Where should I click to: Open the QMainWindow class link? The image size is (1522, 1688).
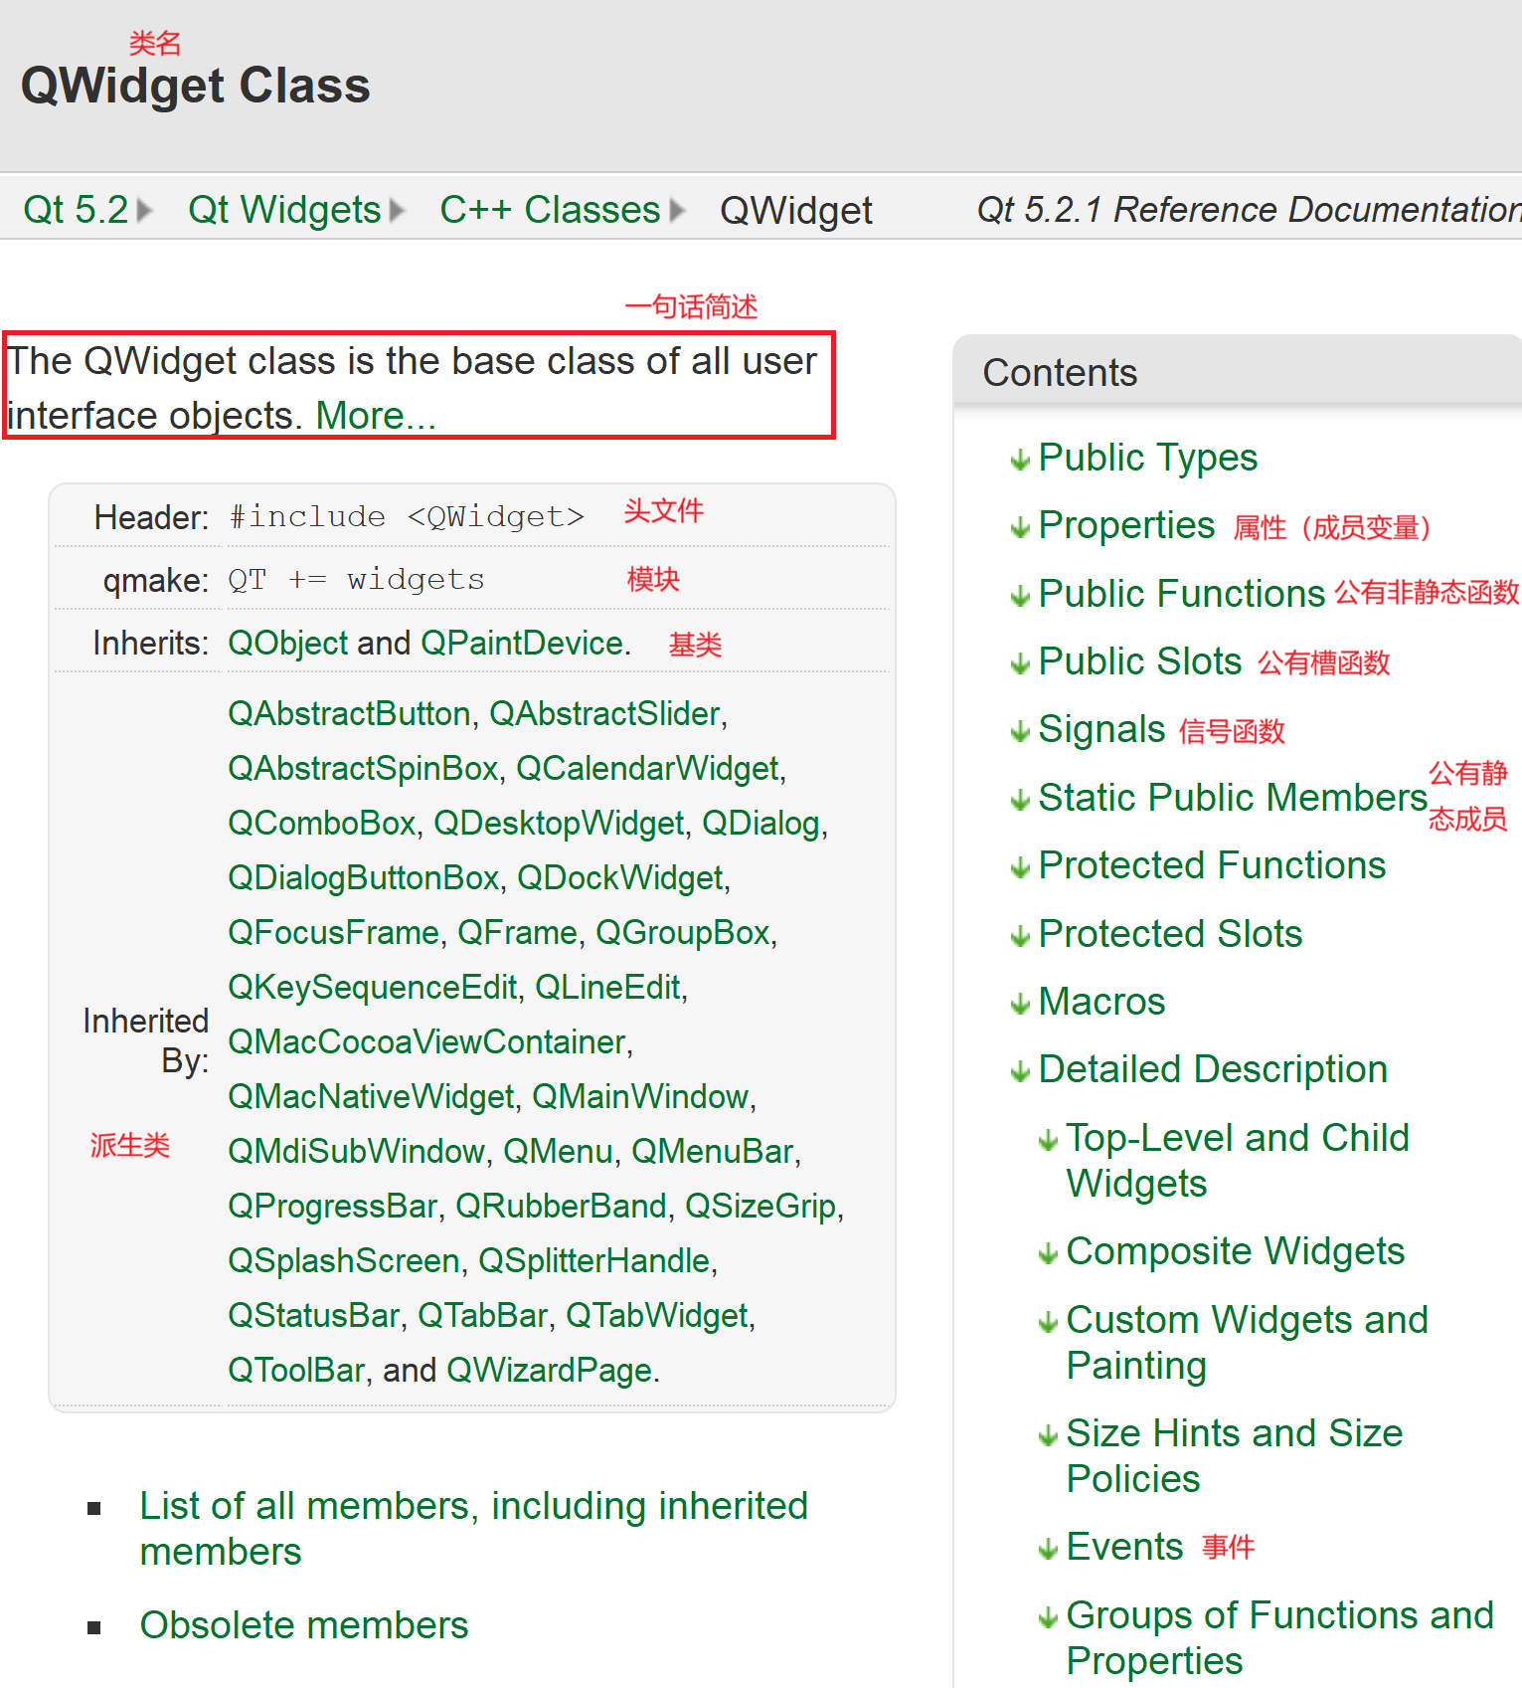[x=640, y=1096]
